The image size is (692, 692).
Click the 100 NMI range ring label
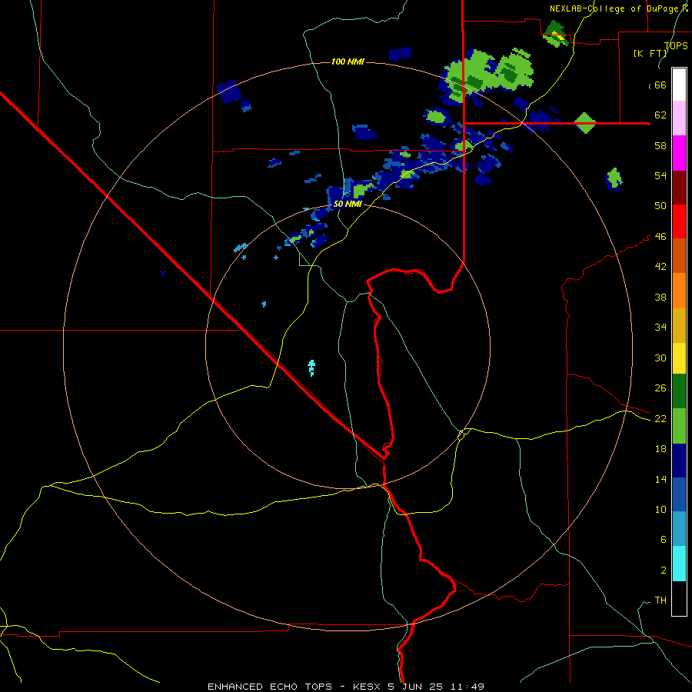pos(348,62)
